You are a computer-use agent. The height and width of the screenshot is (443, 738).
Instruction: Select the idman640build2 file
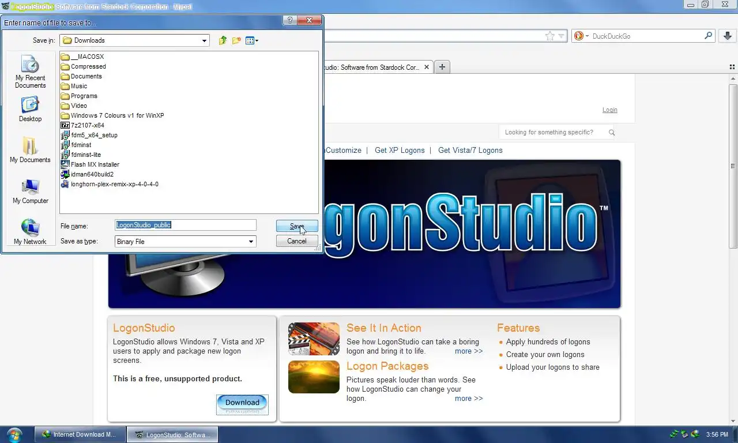(x=88, y=174)
